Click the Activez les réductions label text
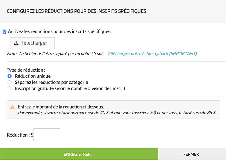This screenshot has height=160, width=226. (60, 31)
